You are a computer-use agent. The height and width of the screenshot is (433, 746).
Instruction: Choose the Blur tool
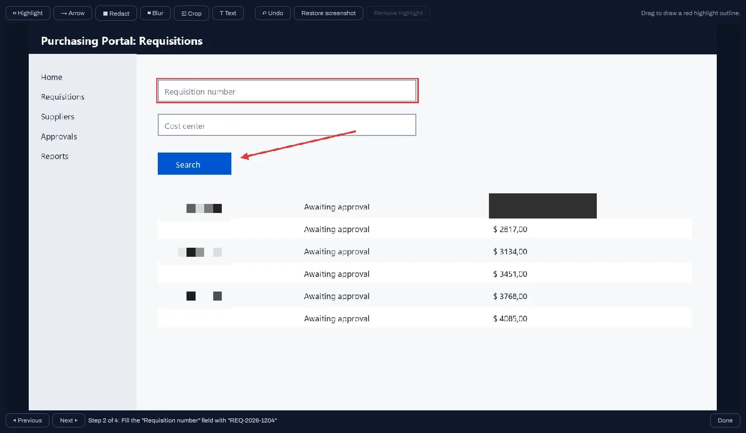point(155,13)
